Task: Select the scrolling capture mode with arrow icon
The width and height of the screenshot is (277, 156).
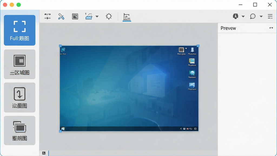Action: pyautogui.click(x=19, y=97)
